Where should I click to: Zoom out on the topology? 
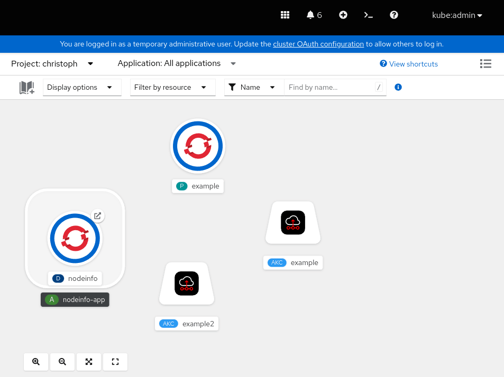pos(62,362)
